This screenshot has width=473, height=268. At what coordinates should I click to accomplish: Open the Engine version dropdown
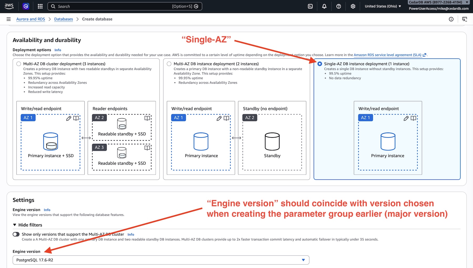point(161,260)
